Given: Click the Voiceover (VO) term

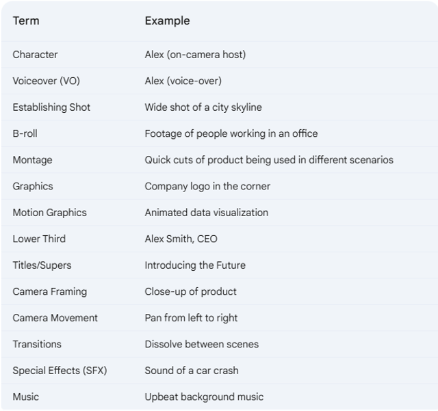Looking at the screenshot, I should pyautogui.click(x=47, y=81).
